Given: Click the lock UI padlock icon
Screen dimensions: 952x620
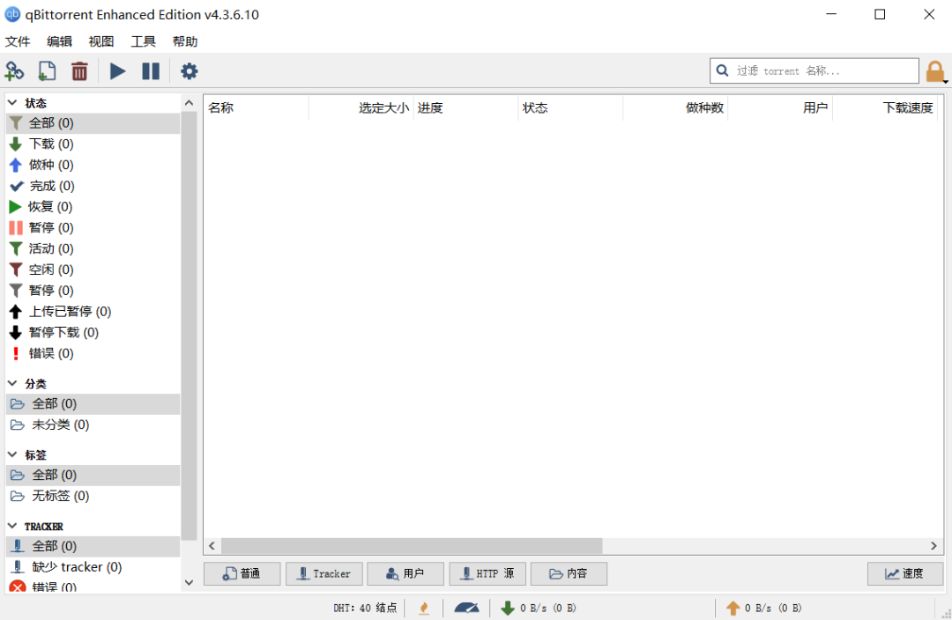Looking at the screenshot, I should (935, 71).
